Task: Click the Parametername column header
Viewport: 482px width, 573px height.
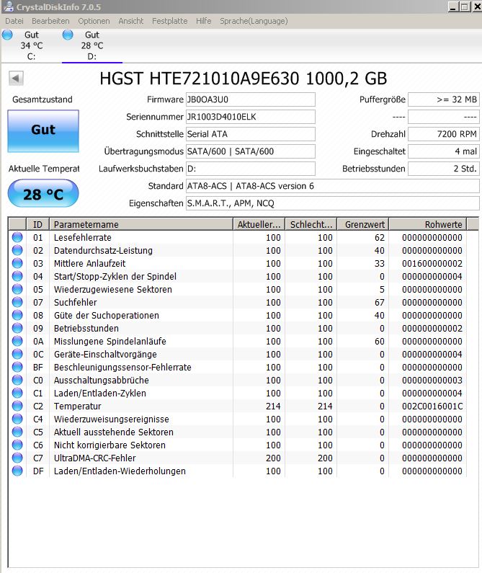Action: pos(141,224)
